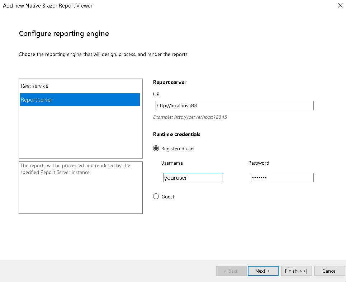Select the Registered user radio button

click(156, 148)
